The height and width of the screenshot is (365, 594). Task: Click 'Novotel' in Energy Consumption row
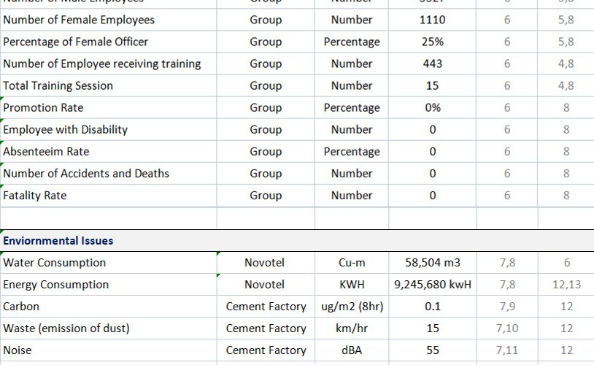pos(264,285)
